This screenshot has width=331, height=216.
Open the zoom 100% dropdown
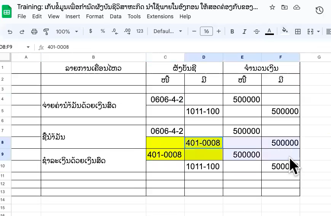[67, 32]
